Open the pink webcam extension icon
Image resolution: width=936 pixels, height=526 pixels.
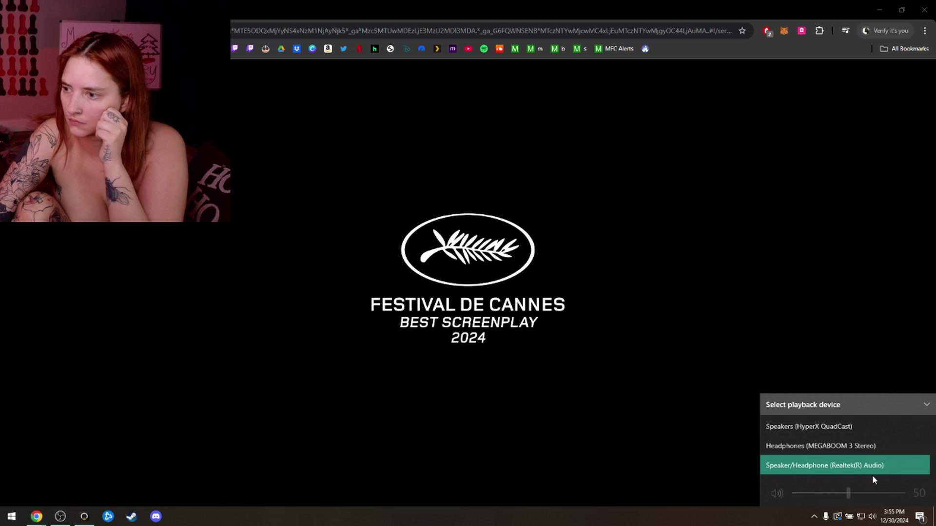pos(802,31)
